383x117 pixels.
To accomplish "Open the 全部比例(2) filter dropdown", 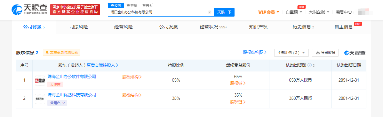I will [x=291, y=53].
